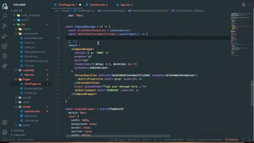Expand the OUTLINE section
This screenshot has width=254, height=143.
[x=19, y=131]
